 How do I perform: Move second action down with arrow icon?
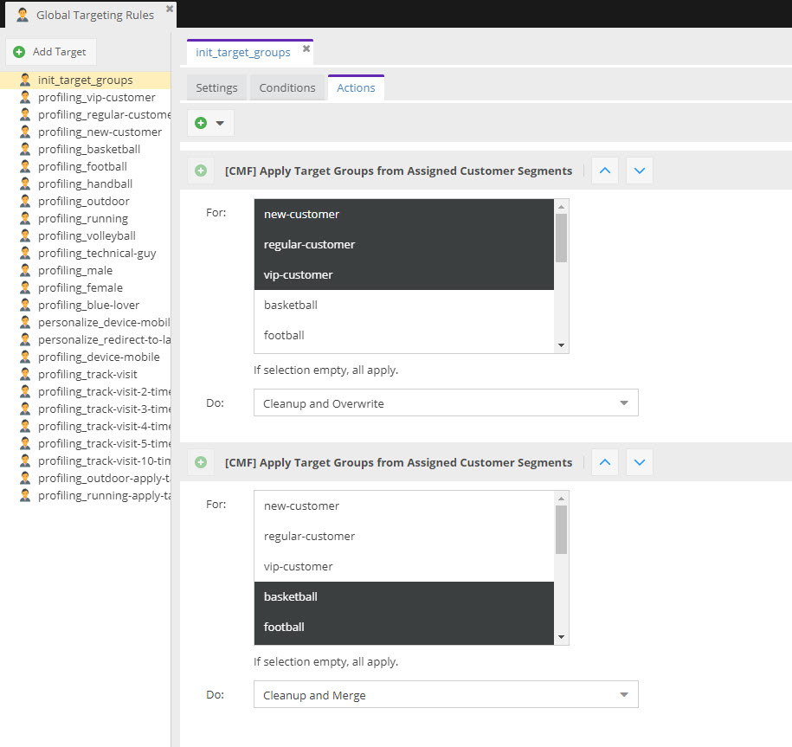640,462
